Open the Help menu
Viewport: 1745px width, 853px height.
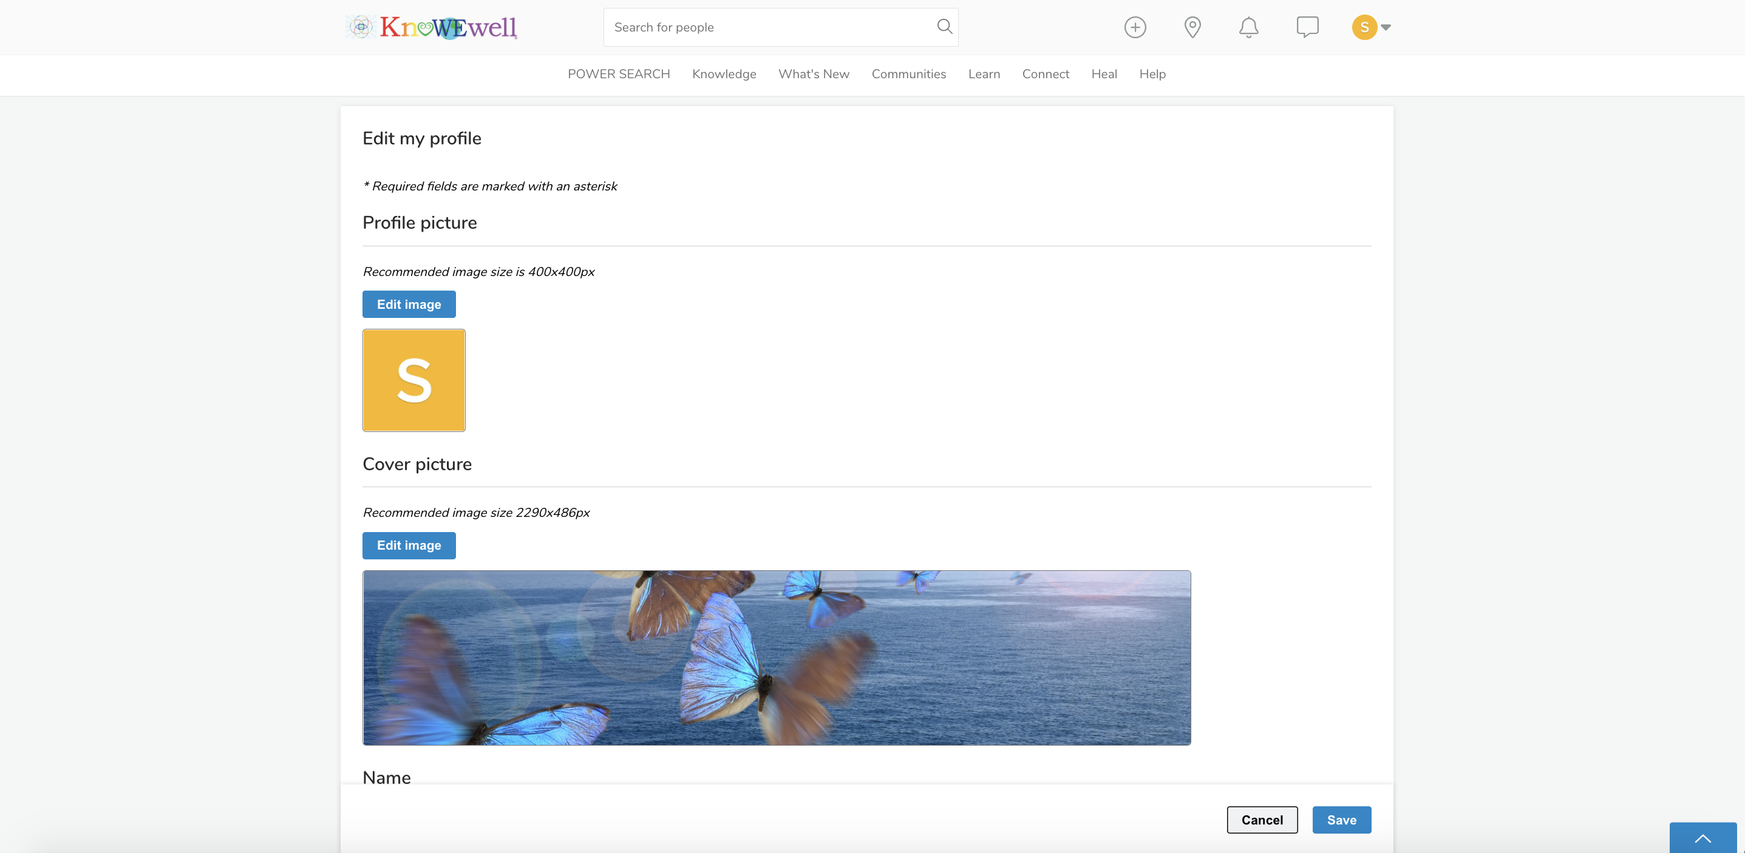point(1152,74)
